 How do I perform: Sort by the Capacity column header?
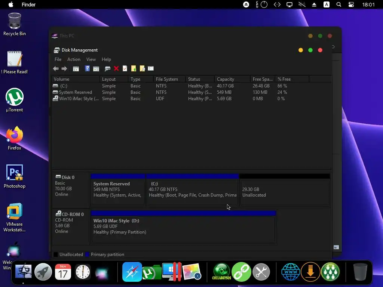(x=233, y=79)
